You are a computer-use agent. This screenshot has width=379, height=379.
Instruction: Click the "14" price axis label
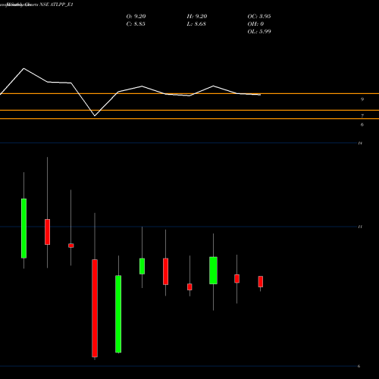pyautogui.click(x=360, y=143)
